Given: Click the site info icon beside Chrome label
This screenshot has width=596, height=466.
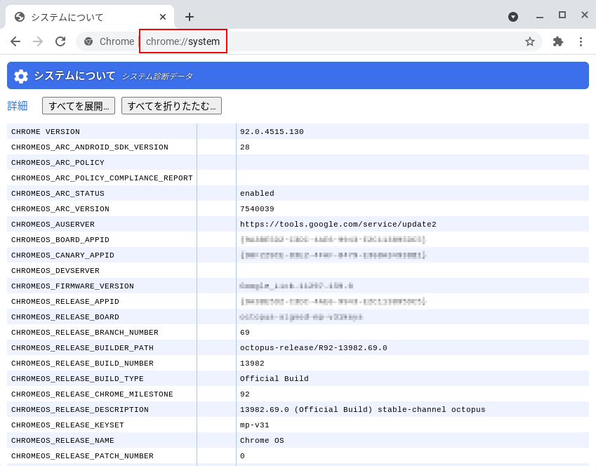Looking at the screenshot, I should pos(88,41).
